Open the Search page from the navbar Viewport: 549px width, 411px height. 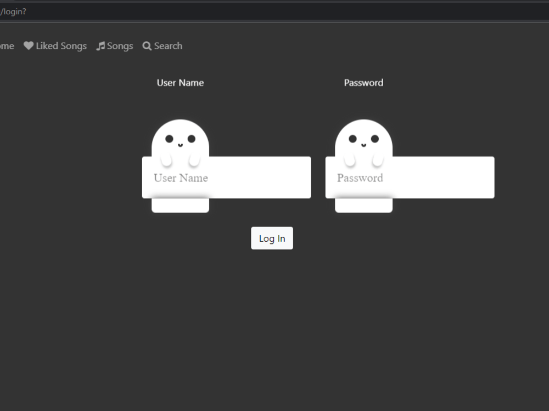(x=167, y=46)
